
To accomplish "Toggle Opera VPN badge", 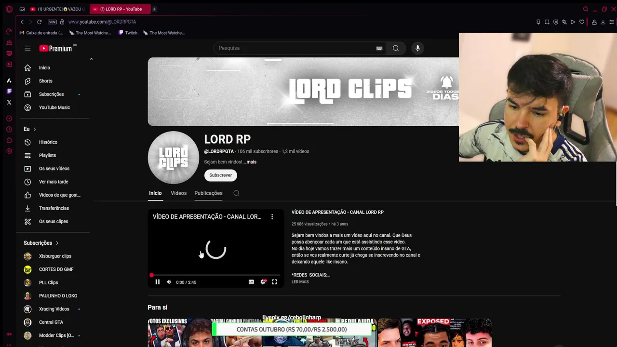I will tap(52, 22).
